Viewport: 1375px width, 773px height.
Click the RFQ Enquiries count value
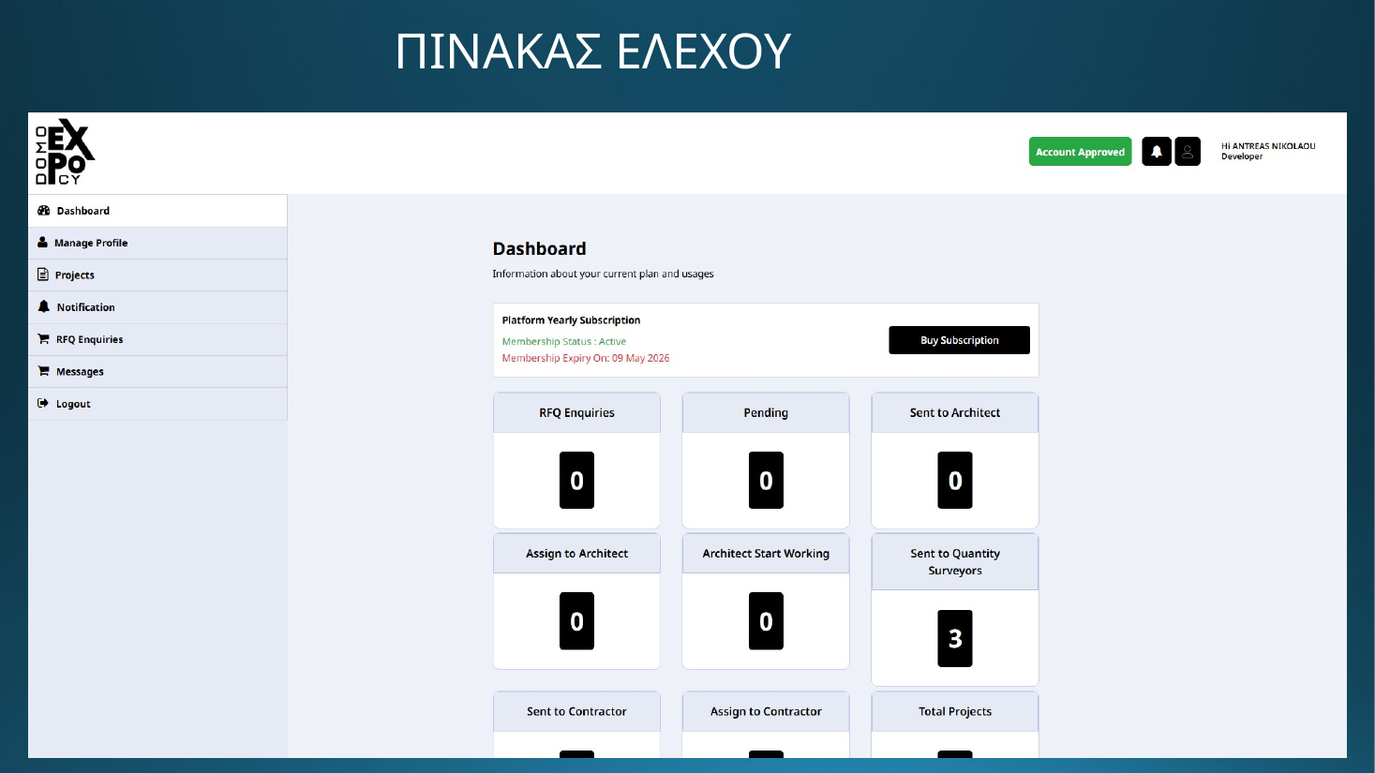tap(576, 481)
